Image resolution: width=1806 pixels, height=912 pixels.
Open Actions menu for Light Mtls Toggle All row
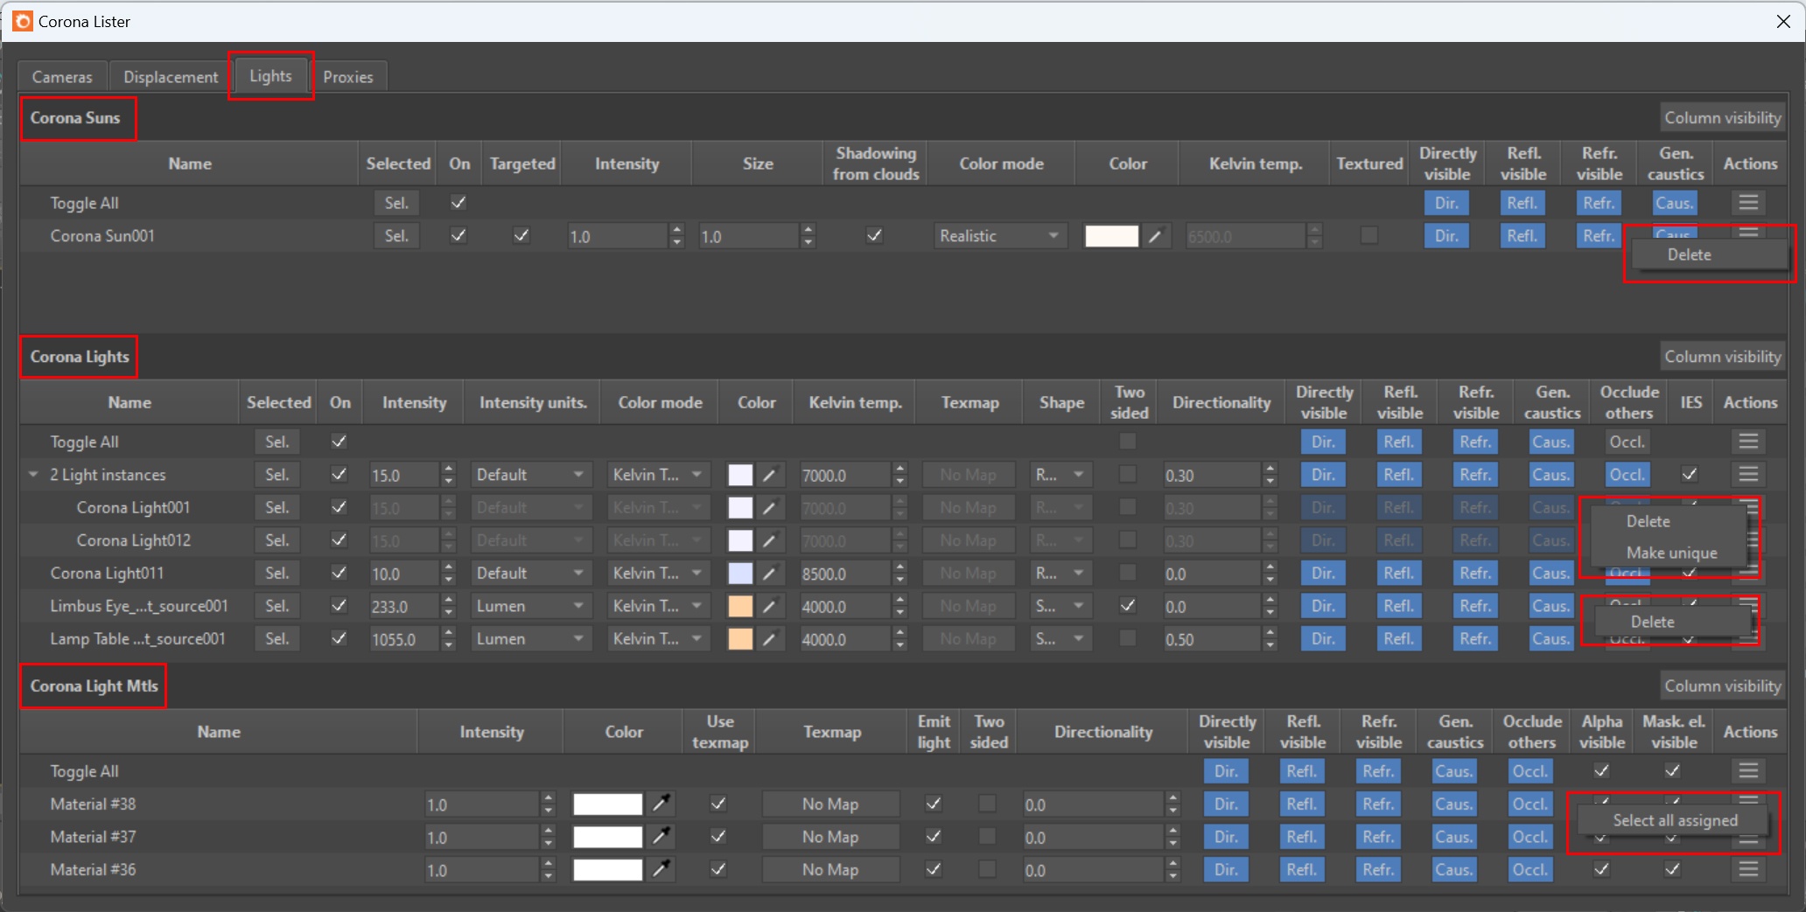point(1748,771)
